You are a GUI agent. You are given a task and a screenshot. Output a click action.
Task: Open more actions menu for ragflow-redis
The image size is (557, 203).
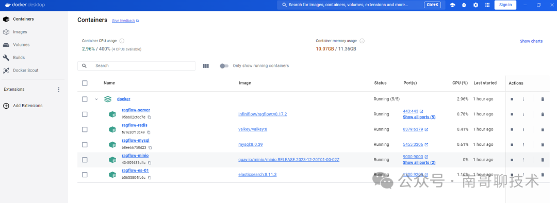[523, 129]
